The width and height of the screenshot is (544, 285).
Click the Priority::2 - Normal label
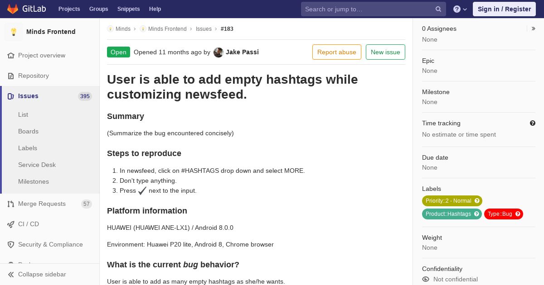pyautogui.click(x=452, y=201)
